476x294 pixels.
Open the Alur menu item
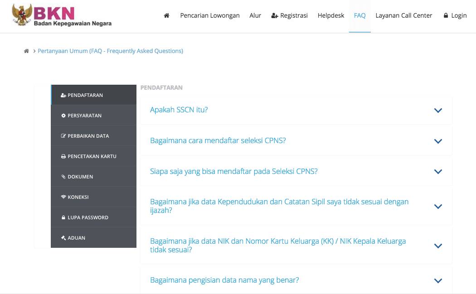coord(255,15)
